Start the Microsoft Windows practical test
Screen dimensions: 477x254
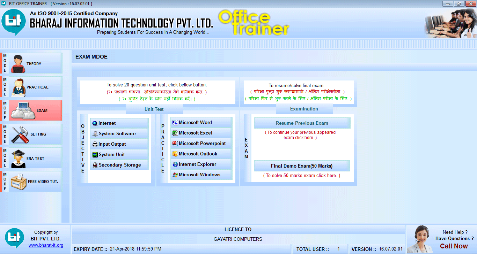tap(201, 175)
